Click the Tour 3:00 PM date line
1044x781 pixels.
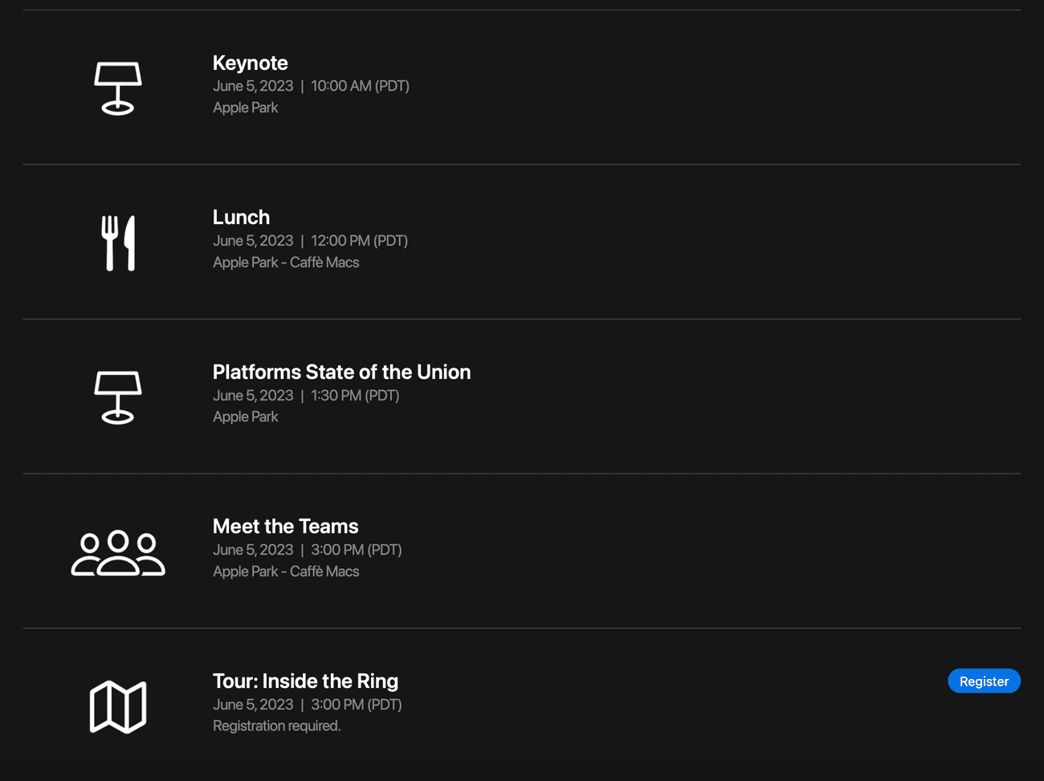tap(307, 705)
